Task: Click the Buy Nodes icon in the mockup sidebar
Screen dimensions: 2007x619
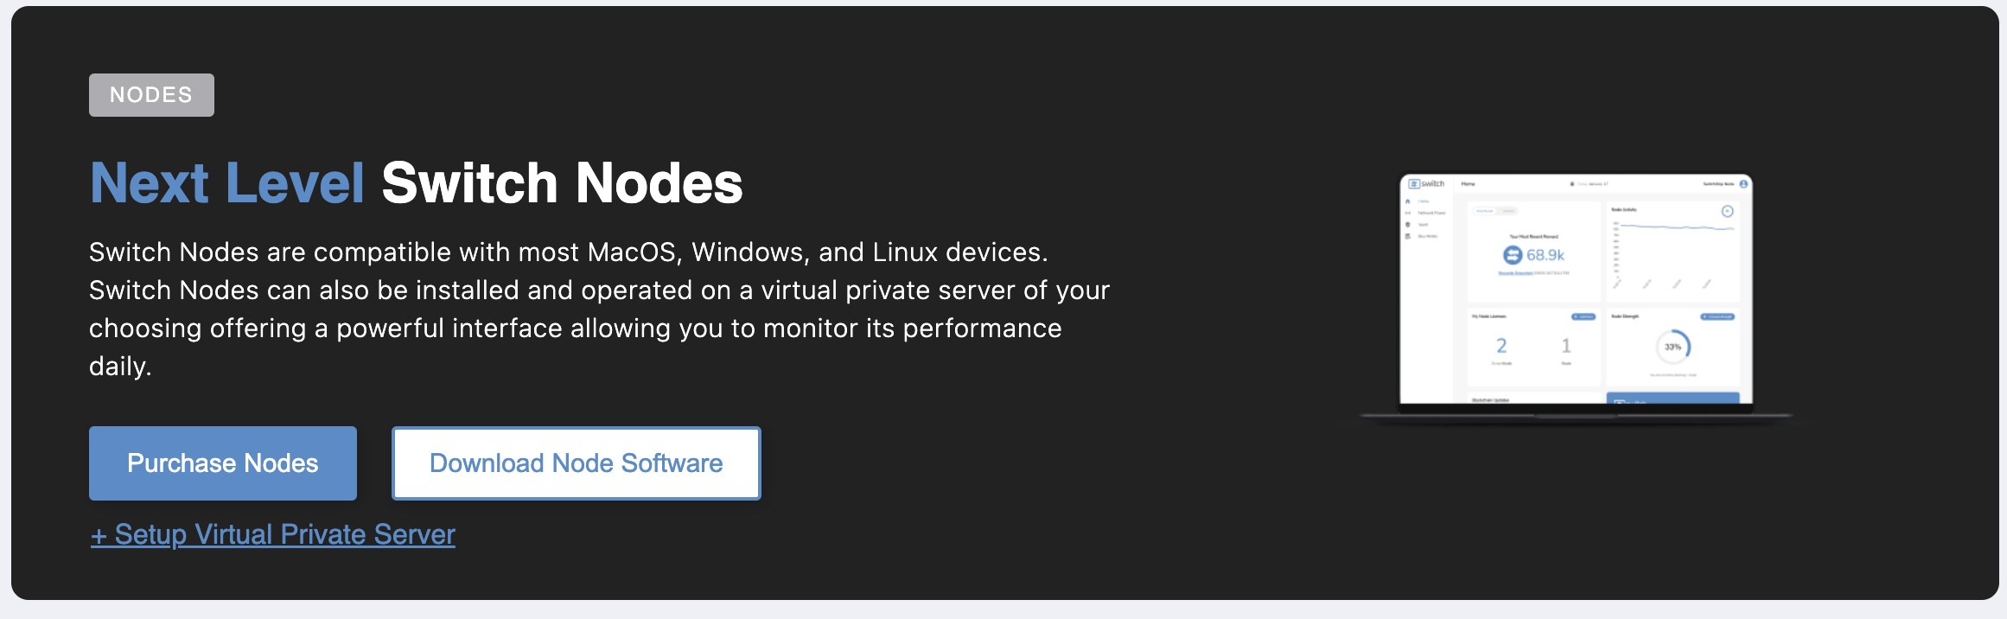Action: [x=1407, y=236]
